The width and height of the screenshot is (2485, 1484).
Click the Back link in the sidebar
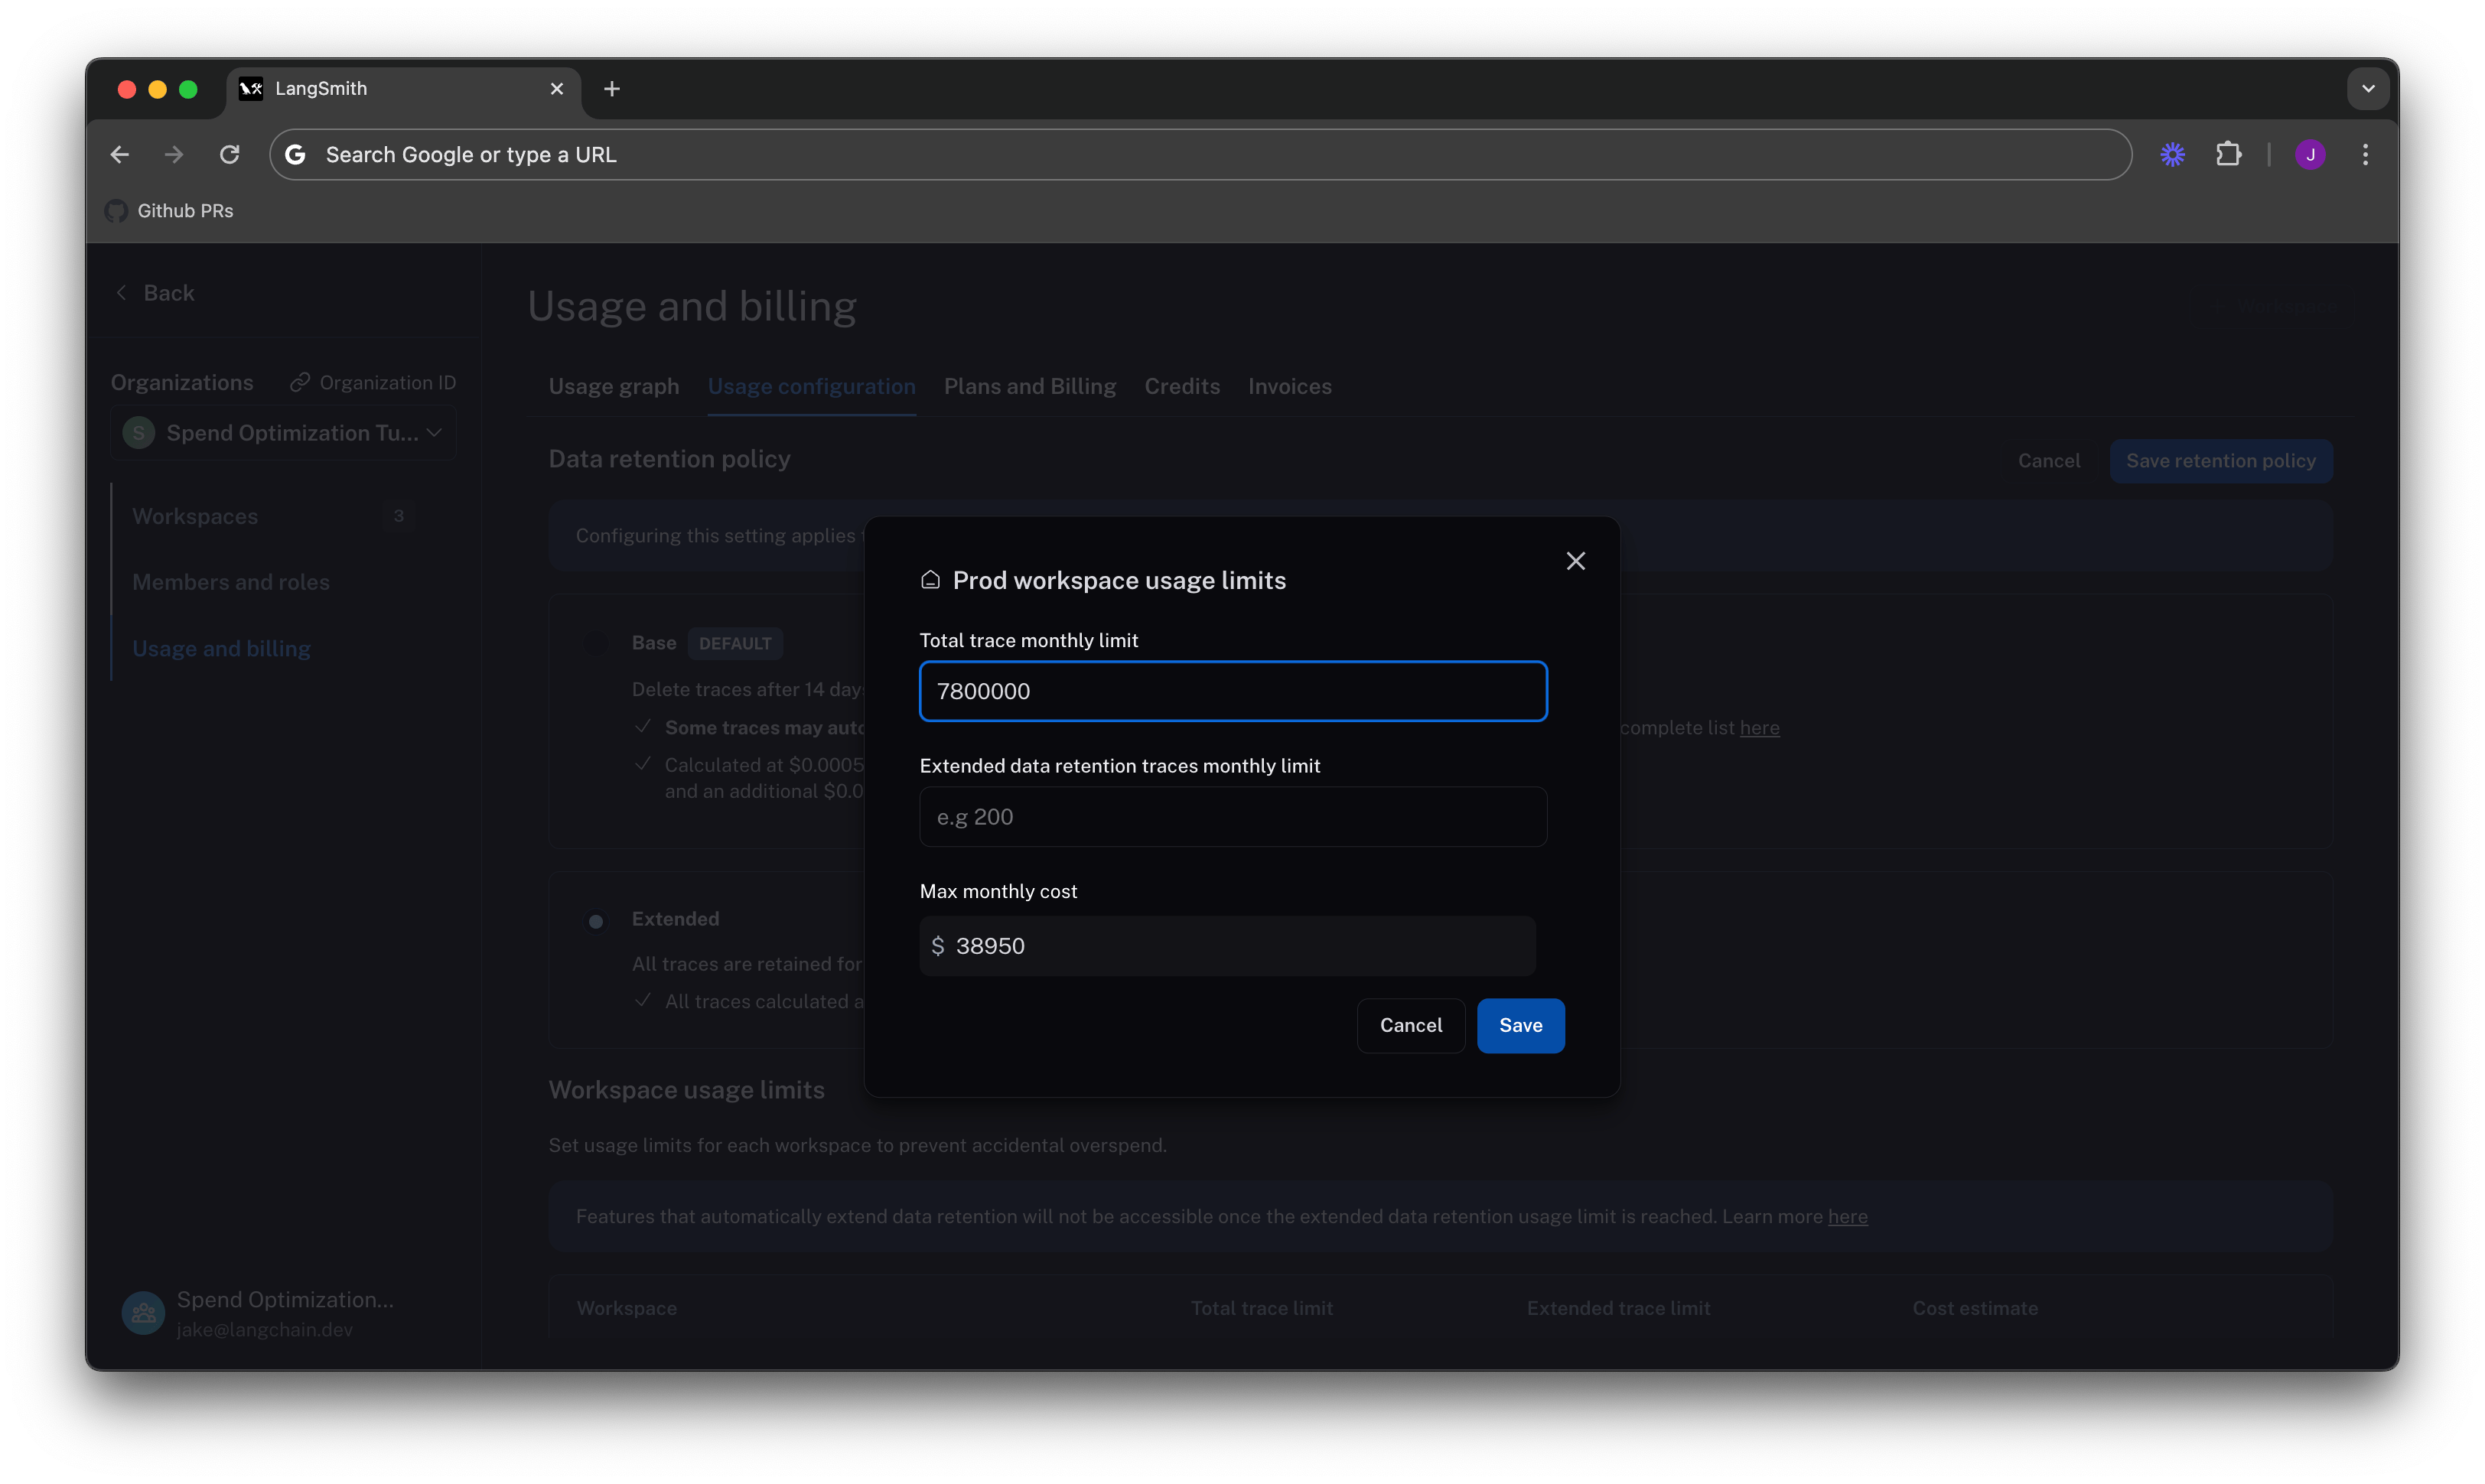(156, 293)
